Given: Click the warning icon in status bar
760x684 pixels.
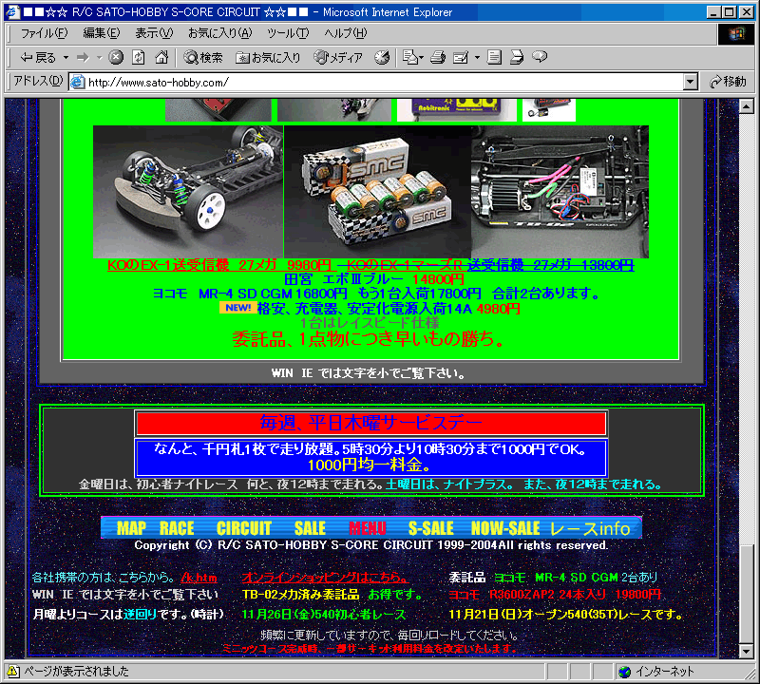Looking at the screenshot, I should [x=12, y=672].
